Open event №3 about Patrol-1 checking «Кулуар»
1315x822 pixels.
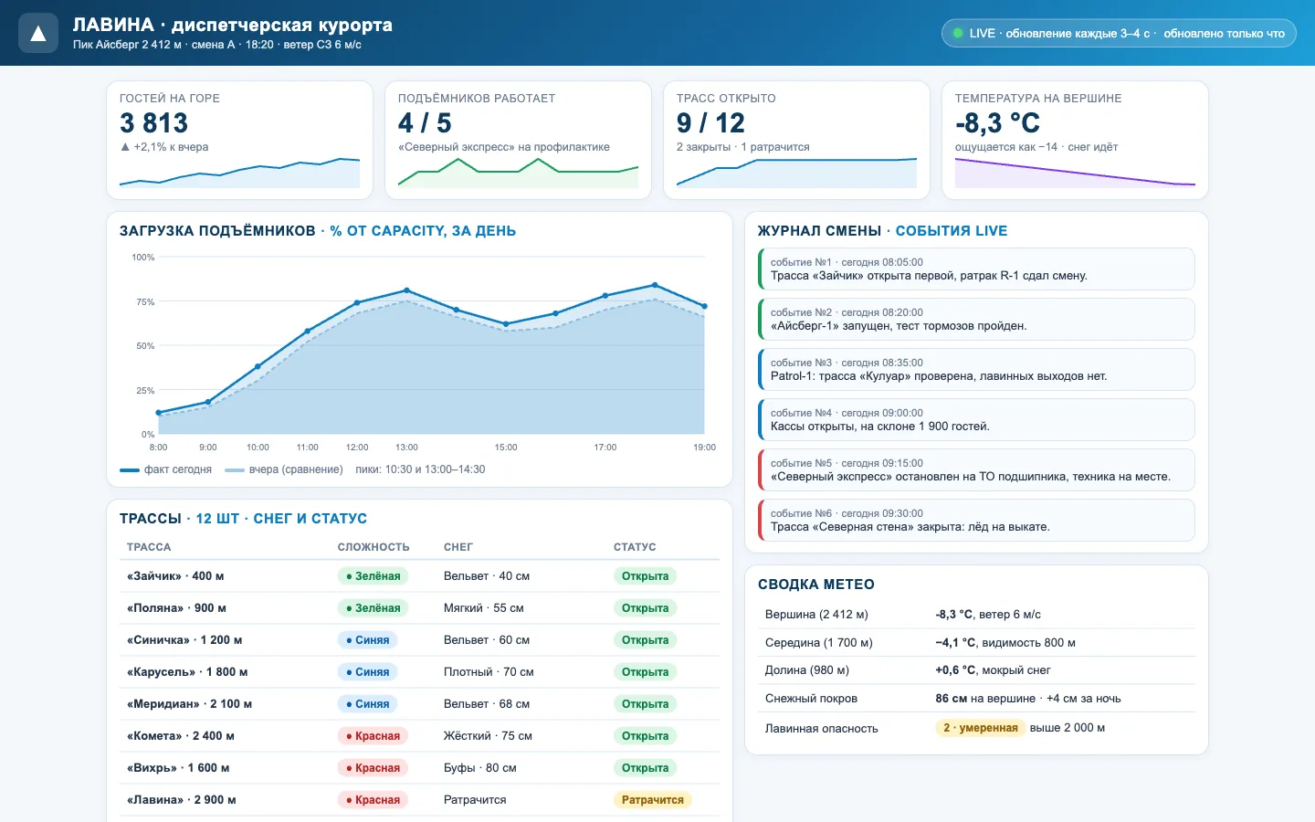click(x=976, y=369)
